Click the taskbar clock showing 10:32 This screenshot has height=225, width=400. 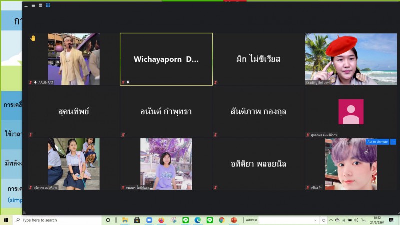[377, 220]
